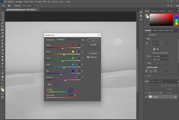Select the Zoom tool in left toolbar
This screenshot has height=120, width=179.
(x=2, y=80)
